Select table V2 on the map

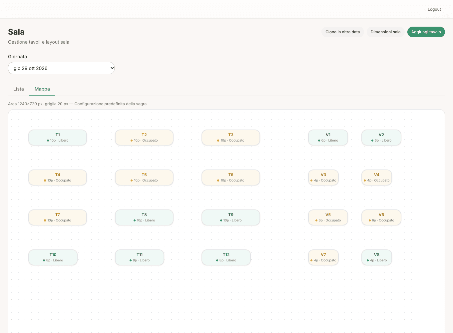coord(381,138)
